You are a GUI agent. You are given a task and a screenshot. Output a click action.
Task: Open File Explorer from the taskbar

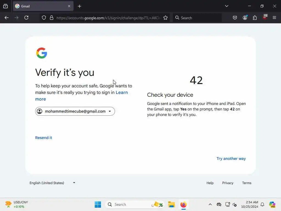pos(171,204)
